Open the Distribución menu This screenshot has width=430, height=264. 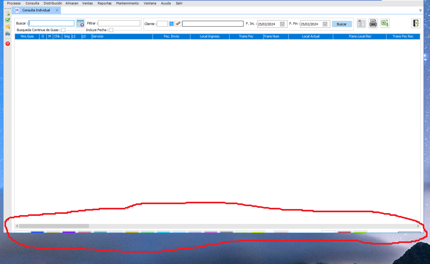53,3
